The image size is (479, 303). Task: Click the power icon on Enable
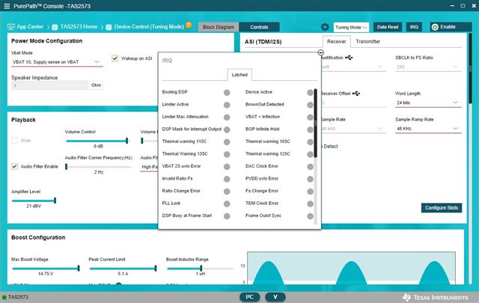click(x=435, y=27)
